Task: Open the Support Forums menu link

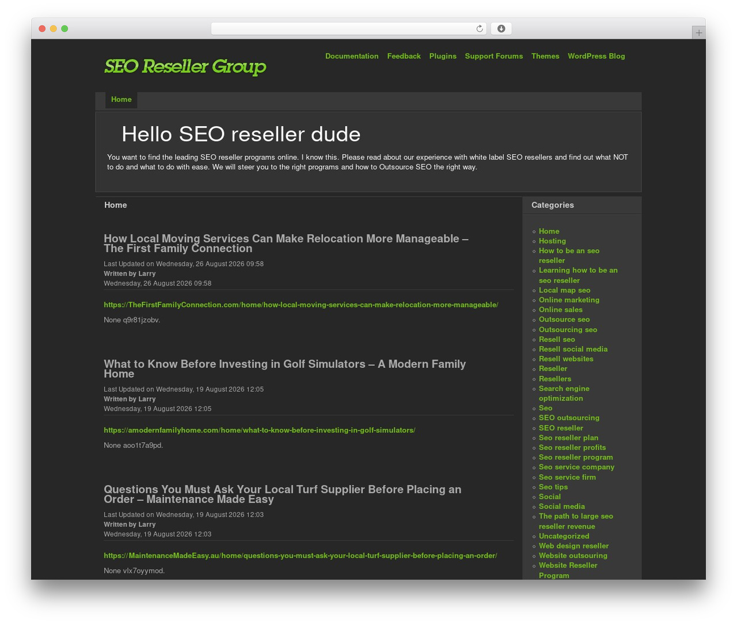Action: [494, 56]
